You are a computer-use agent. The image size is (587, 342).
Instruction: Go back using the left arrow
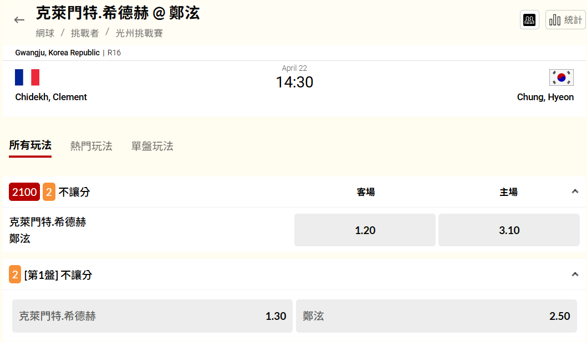click(19, 20)
